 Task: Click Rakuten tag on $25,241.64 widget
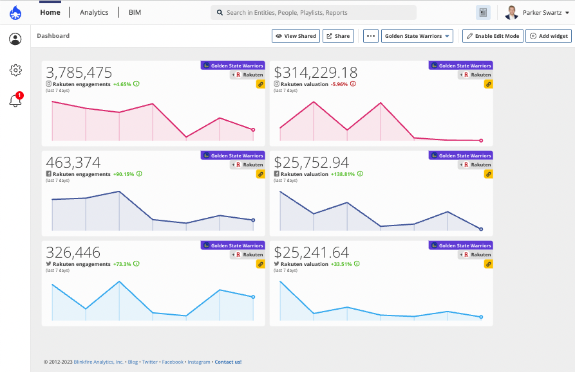(476, 254)
